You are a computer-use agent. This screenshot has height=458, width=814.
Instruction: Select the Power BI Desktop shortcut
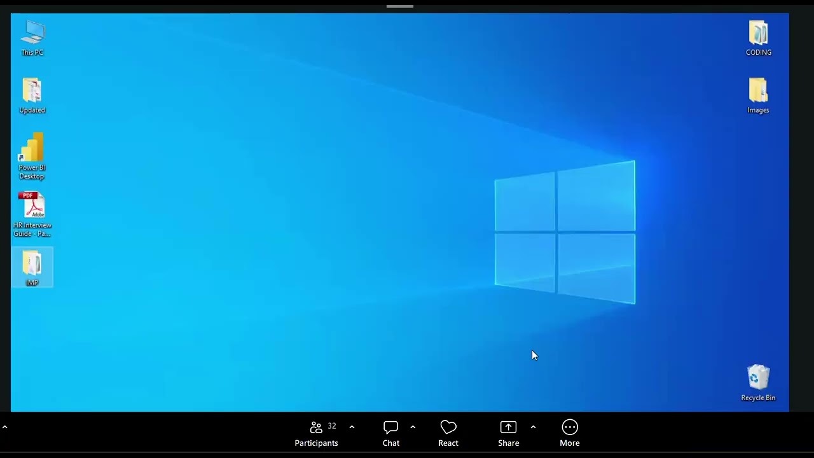(x=32, y=156)
